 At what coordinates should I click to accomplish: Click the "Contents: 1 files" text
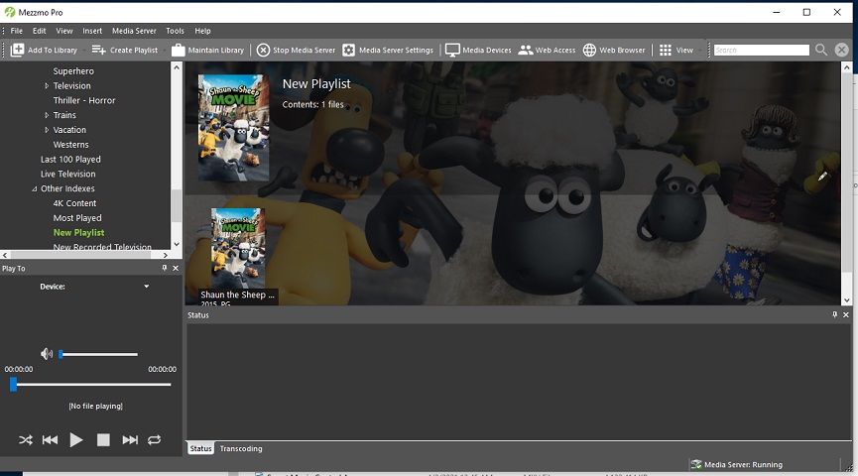(x=313, y=104)
